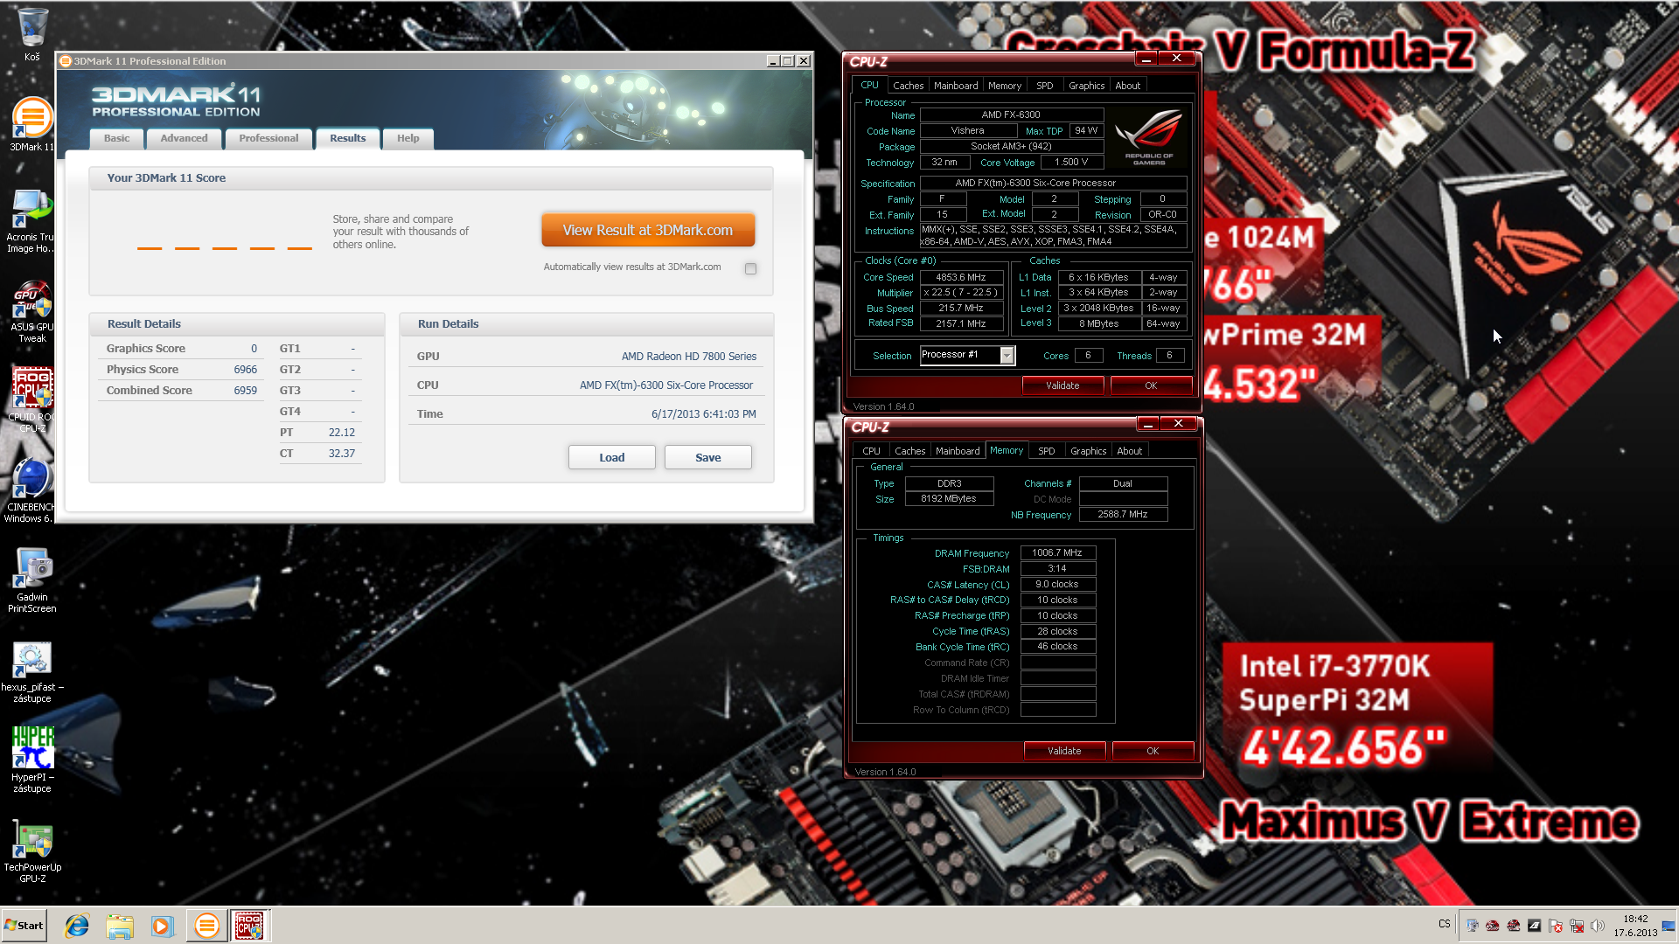This screenshot has width=1679, height=944.
Task: Open Caches tab in lower CPU-Z window
Action: point(909,451)
